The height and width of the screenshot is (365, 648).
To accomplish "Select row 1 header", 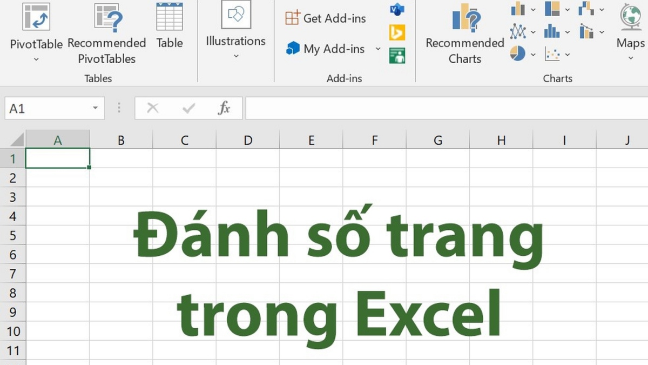I will [13, 158].
